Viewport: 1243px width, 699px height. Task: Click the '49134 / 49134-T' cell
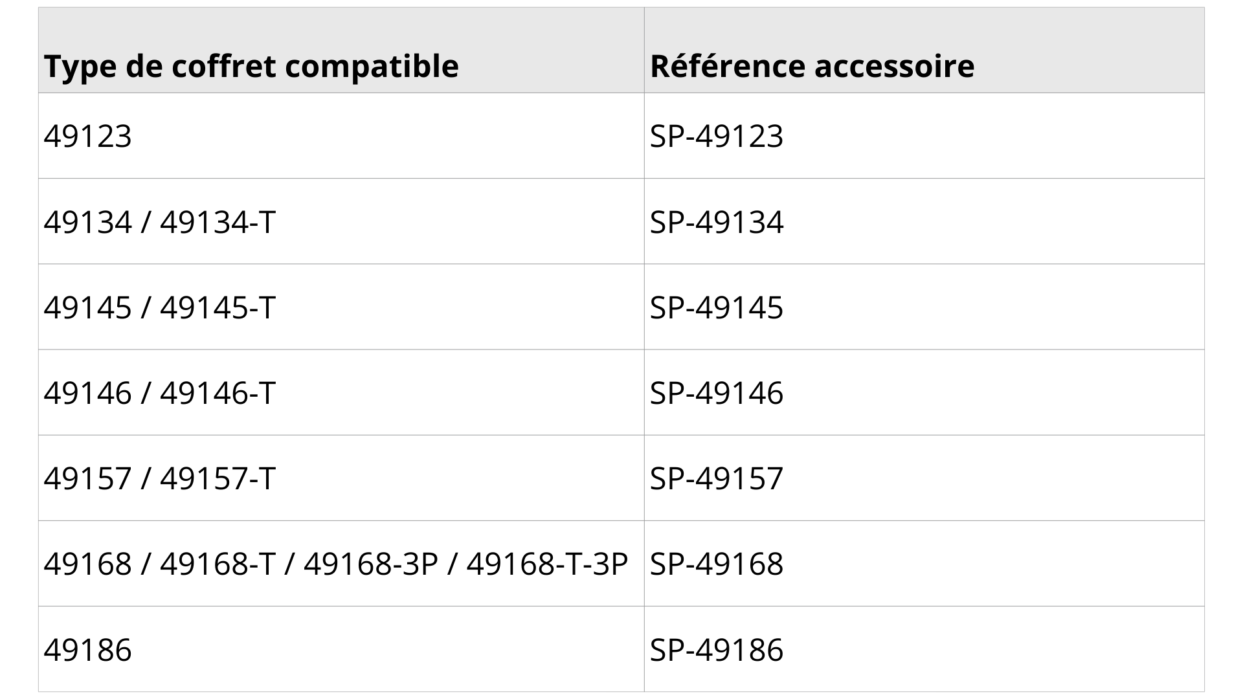click(x=341, y=221)
